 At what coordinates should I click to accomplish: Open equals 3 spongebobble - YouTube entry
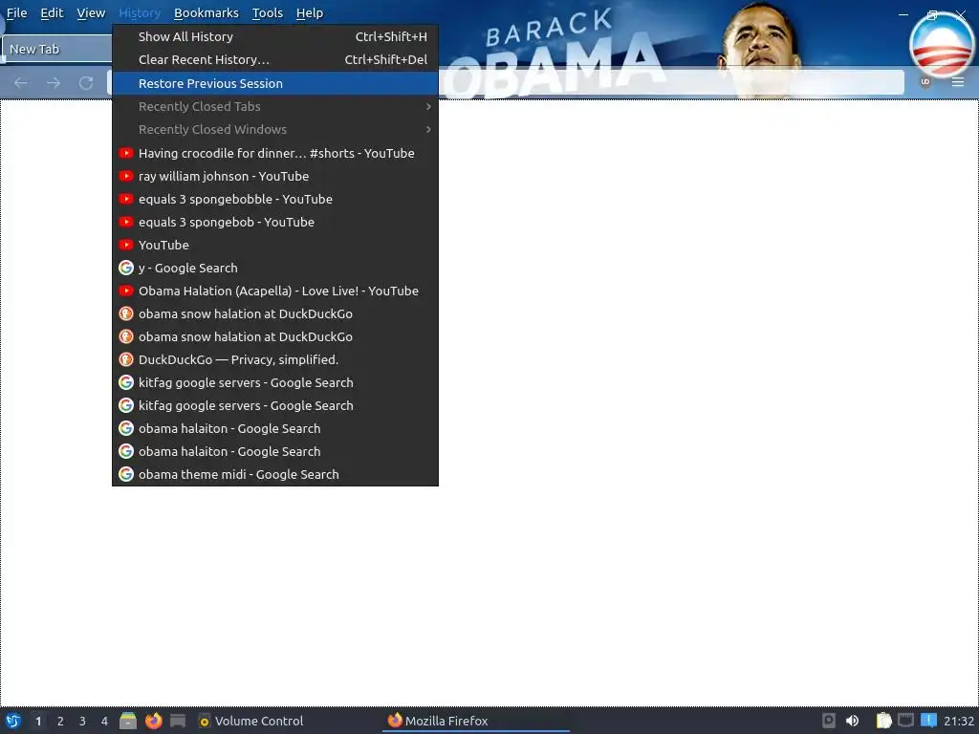coord(275,199)
